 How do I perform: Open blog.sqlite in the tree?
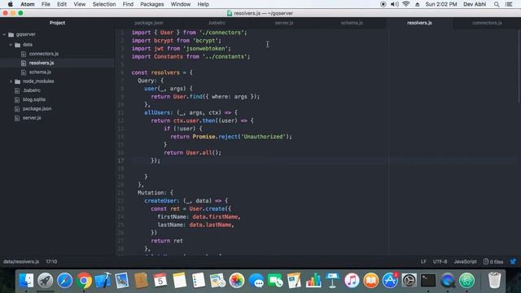(34, 99)
